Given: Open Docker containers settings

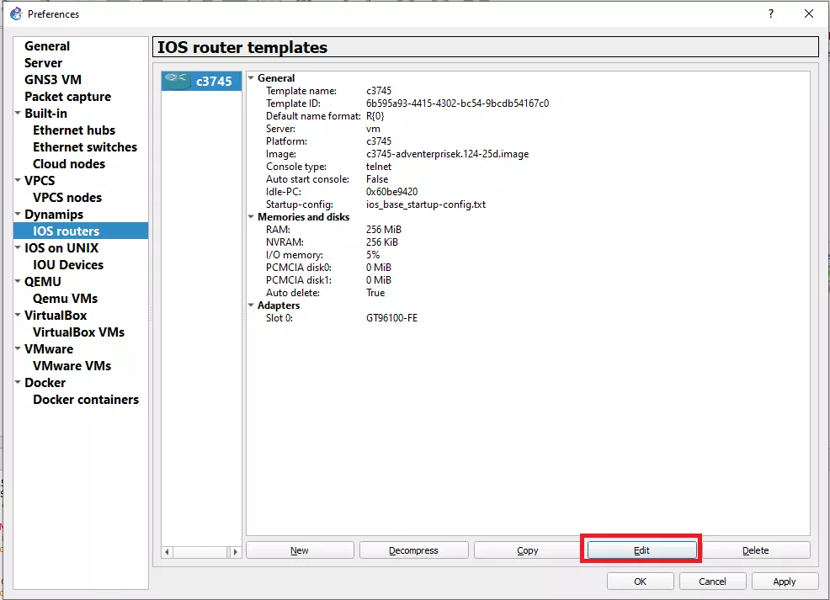Looking at the screenshot, I should [x=86, y=400].
